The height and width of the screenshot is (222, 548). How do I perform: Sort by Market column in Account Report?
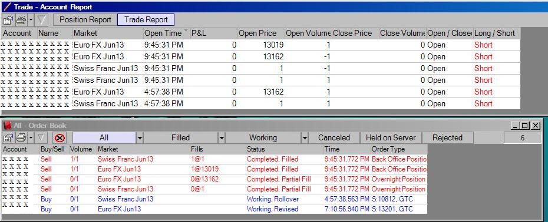coord(108,33)
